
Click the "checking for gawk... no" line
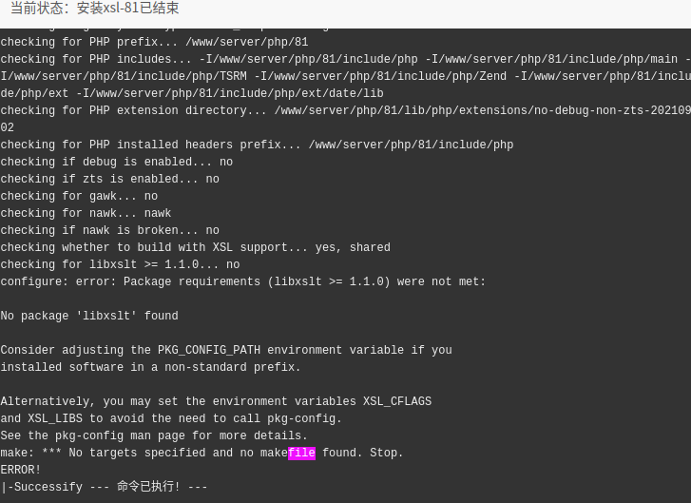coord(79,196)
